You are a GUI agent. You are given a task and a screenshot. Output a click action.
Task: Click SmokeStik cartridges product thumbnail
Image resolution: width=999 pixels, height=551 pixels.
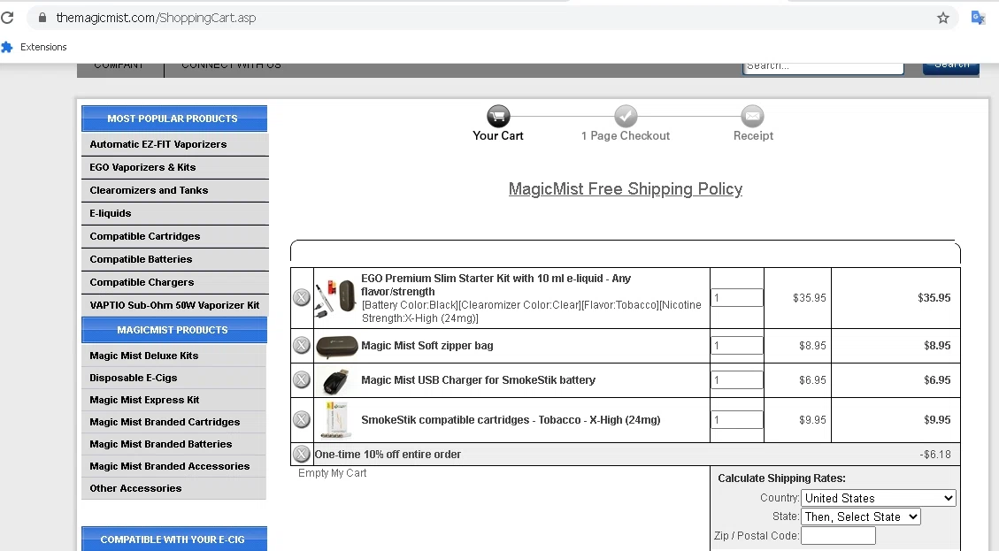pos(336,420)
